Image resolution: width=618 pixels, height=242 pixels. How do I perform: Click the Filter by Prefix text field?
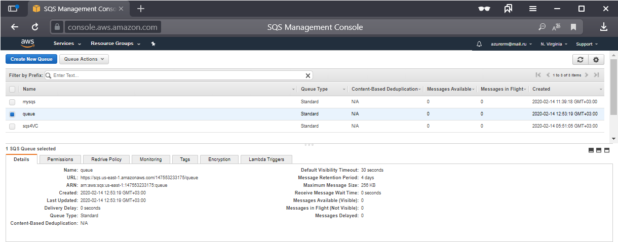click(177, 75)
